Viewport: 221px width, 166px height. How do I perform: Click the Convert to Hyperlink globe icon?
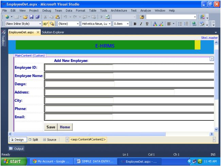[x=194, y=24]
